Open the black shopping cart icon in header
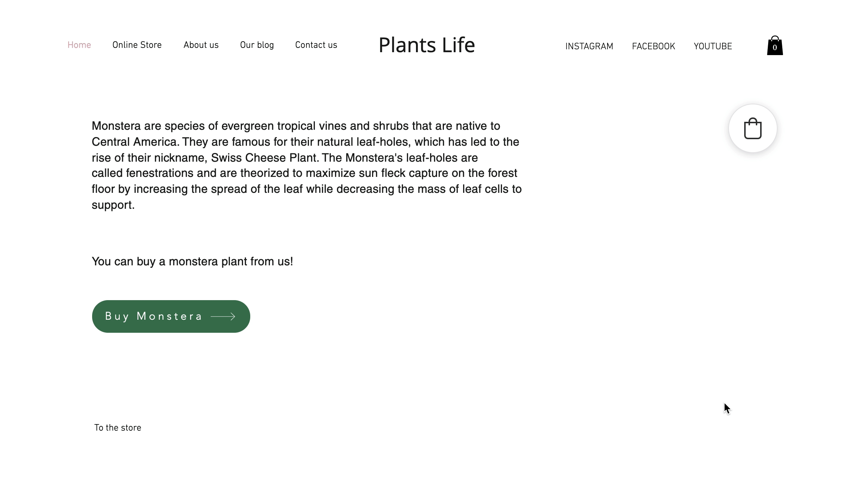853x485 pixels. (x=775, y=46)
